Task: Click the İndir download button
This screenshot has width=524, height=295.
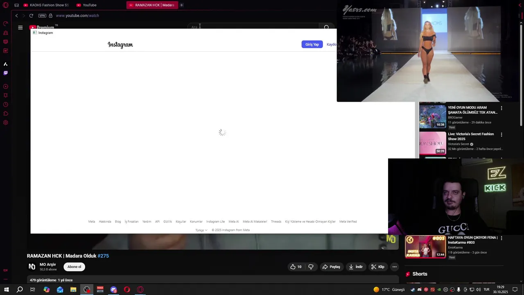Action: click(x=355, y=267)
